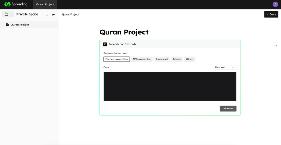Select Others documentation type
281x145 pixels.
pyautogui.click(x=190, y=59)
